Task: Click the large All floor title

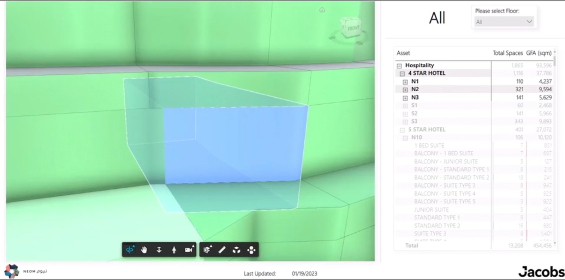Action: point(437,18)
